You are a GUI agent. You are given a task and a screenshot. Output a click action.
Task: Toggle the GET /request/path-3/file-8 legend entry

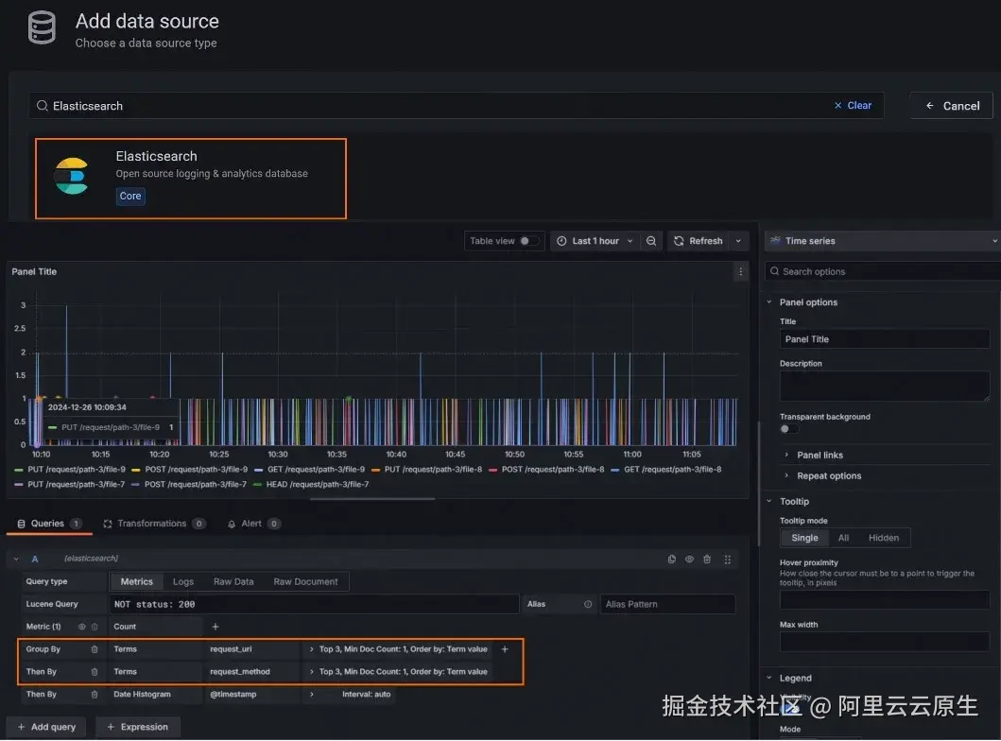pyautogui.click(x=672, y=470)
